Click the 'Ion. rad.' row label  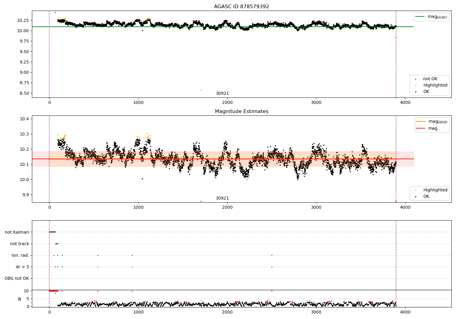20,255
